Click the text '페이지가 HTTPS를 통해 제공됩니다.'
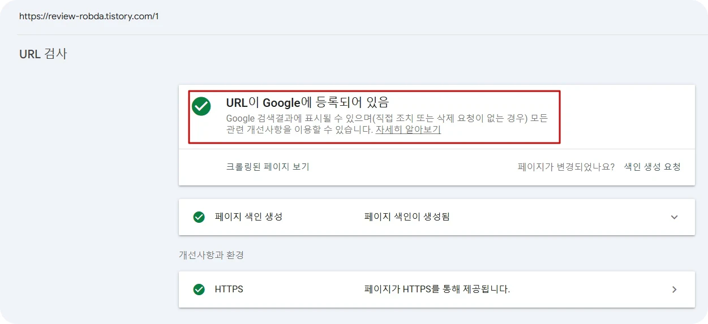 tap(437, 290)
